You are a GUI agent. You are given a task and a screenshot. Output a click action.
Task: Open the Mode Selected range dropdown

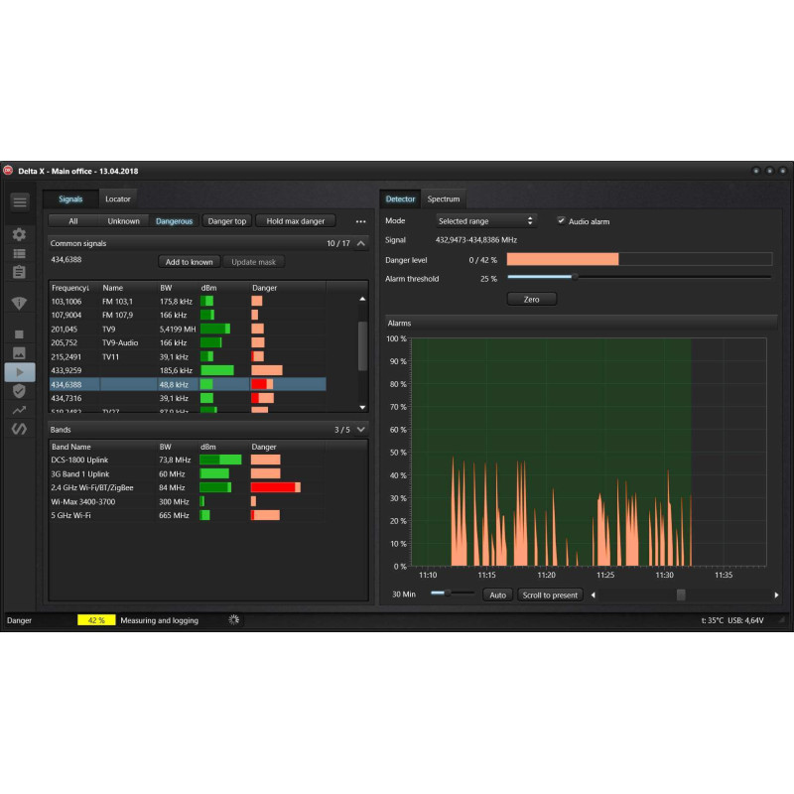coord(485,221)
